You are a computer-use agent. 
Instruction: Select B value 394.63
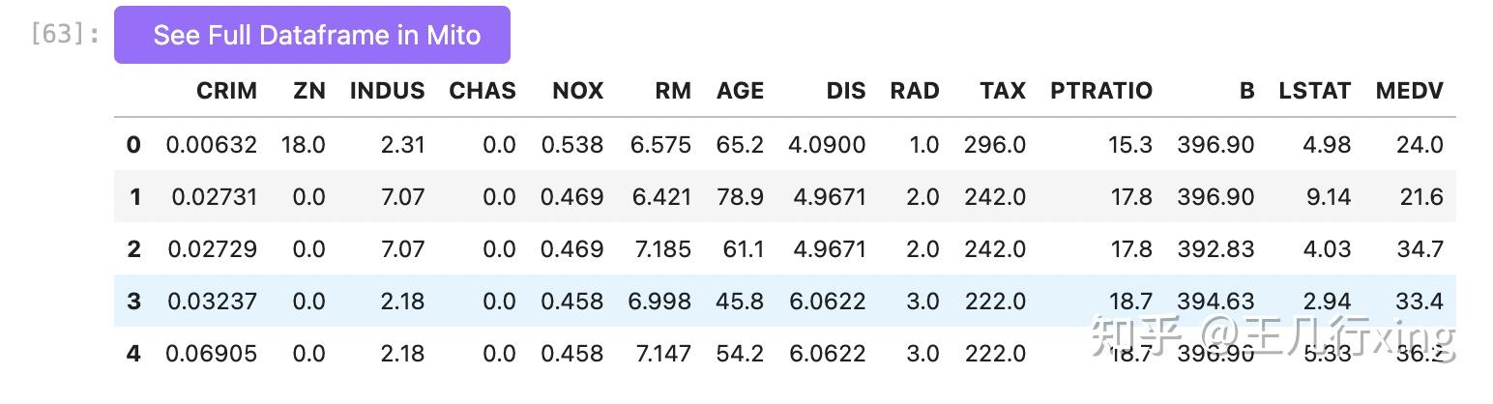[x=1215, y=302]
